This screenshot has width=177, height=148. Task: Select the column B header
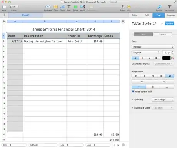[45, 21]
